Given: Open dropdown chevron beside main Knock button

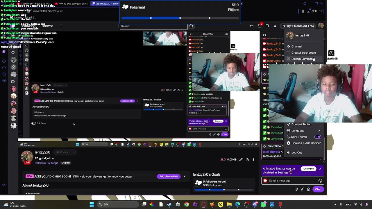Looking at the screenshot, I should click(74, 152).
